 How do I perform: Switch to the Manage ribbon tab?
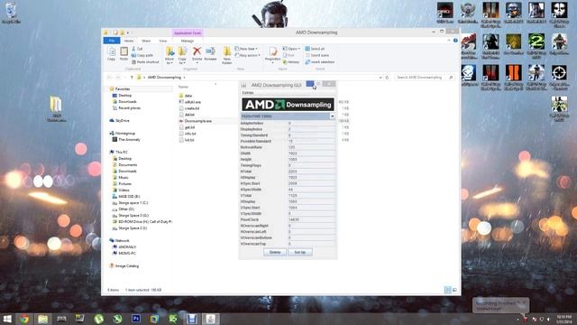pyautogui.click(x=188, y=41)
